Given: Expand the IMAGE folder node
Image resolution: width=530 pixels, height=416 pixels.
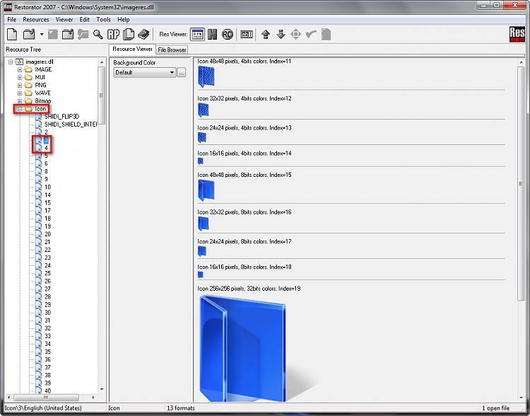Looking at the screenshot, I should [x=20, y=70].
